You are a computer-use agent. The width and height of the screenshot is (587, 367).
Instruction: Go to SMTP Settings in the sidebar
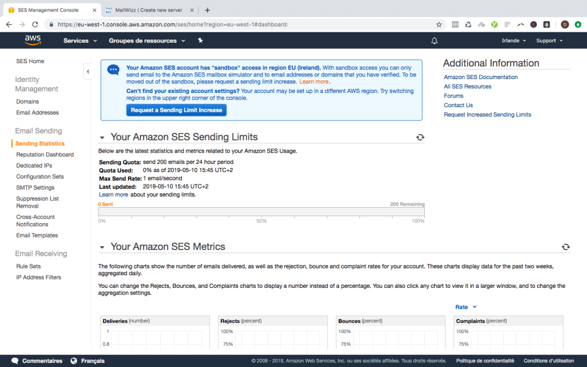tap(35, 188)
